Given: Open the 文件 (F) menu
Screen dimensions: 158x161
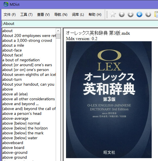Looking at the screenshot, I should 10,15.
